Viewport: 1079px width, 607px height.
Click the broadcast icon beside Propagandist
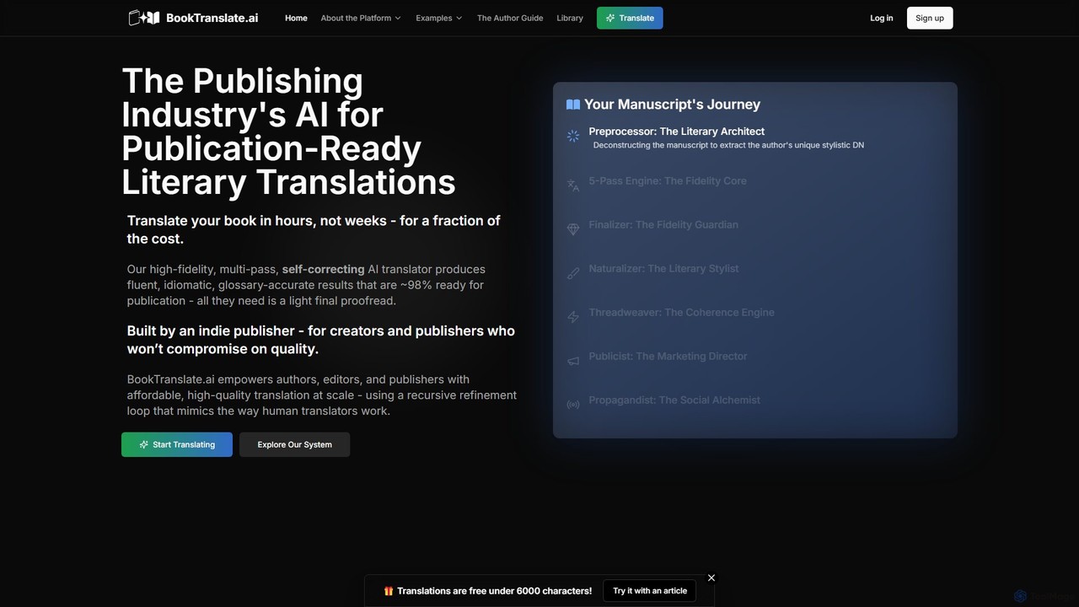[x=573, y=405]
